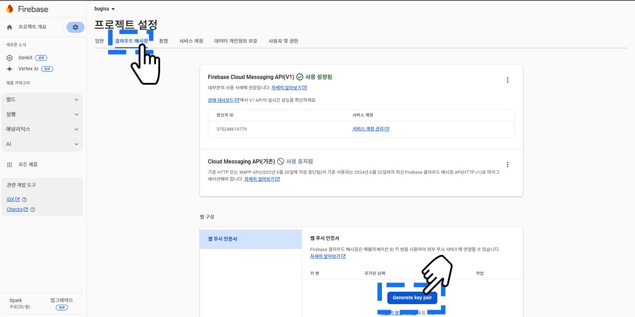
Task: Select the 클라우드 메시징 tab
Action: pos(132,41)
